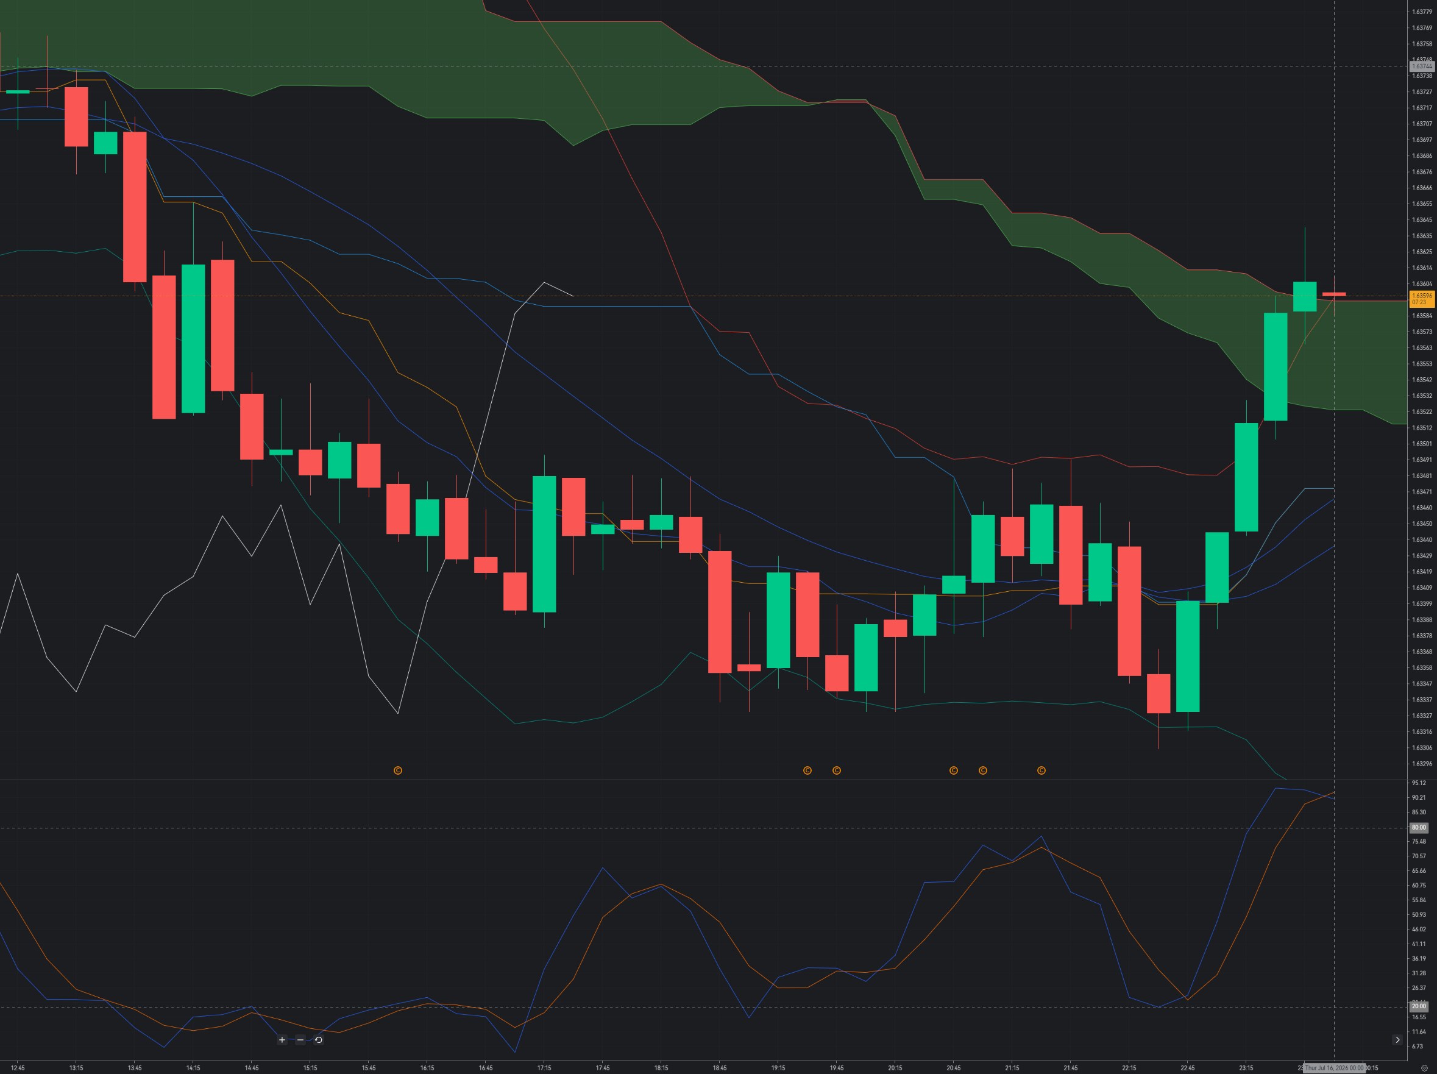Image resolution: width=1437 pixels, height=1074 pixels.
Task: Click the 21:15 time axis label
Action: (x=1012, y=1068)
